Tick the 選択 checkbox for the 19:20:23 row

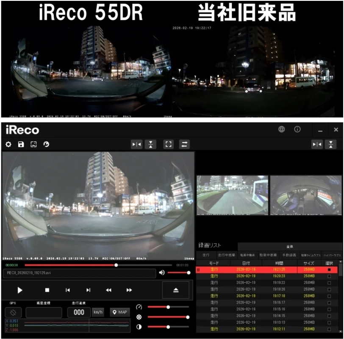tap(329, 275)
